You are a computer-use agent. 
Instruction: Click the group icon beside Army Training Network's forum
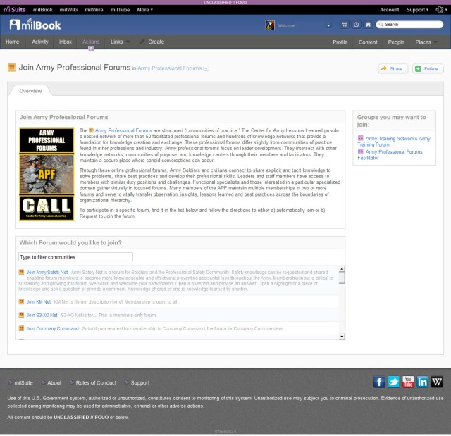coord(360,138)
